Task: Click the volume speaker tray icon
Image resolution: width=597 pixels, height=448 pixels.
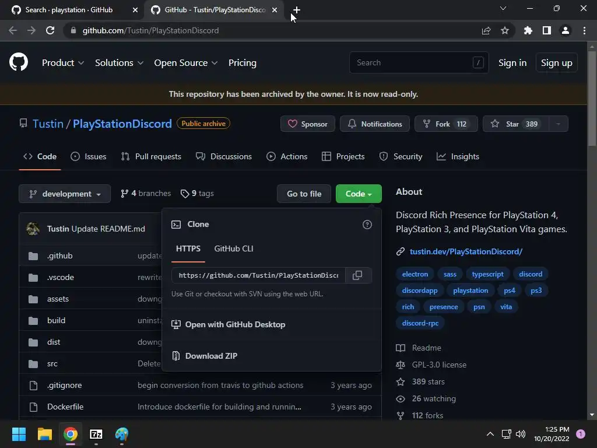Action: [521, 434]
